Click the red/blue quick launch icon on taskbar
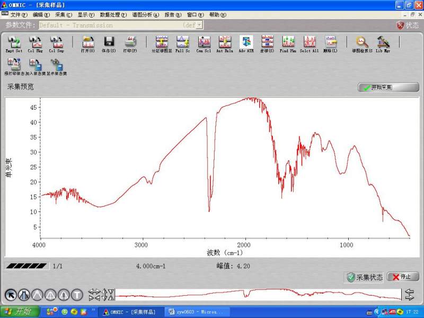Screen dimensions: 424x318 (x=84, y=312)
